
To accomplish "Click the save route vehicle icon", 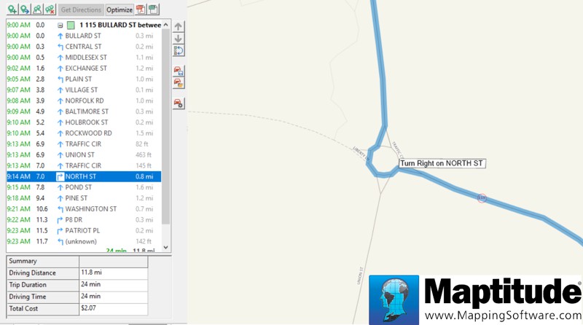I will point(179,71).
